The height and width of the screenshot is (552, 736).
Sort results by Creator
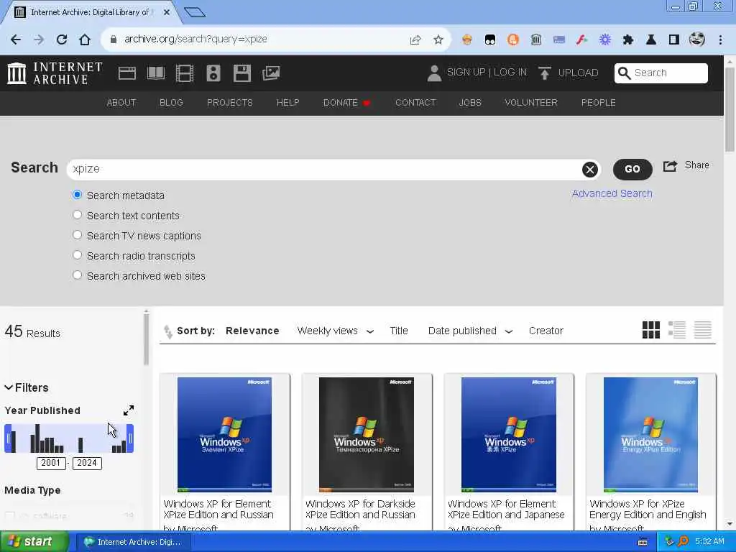point(546,331)
